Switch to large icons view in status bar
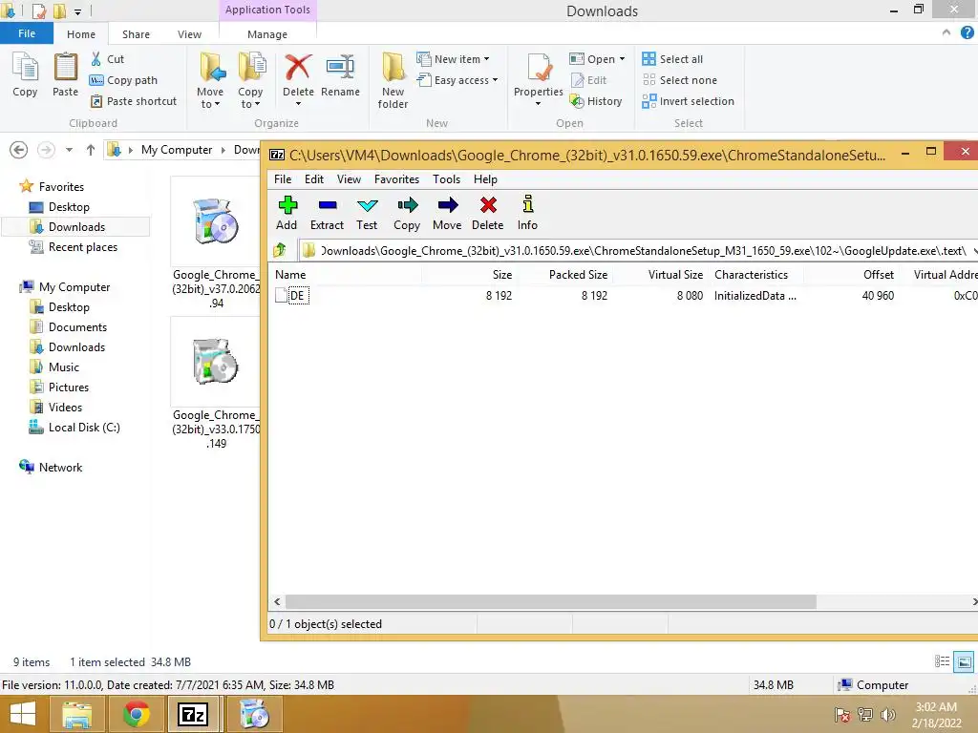This screenshot has height=733, width=978. tap(964, 662)
